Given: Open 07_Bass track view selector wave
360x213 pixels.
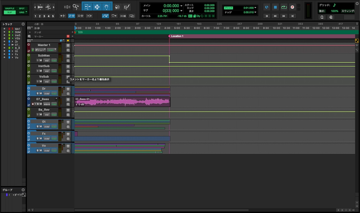Looking at the screenshot, I should (47, 104).
